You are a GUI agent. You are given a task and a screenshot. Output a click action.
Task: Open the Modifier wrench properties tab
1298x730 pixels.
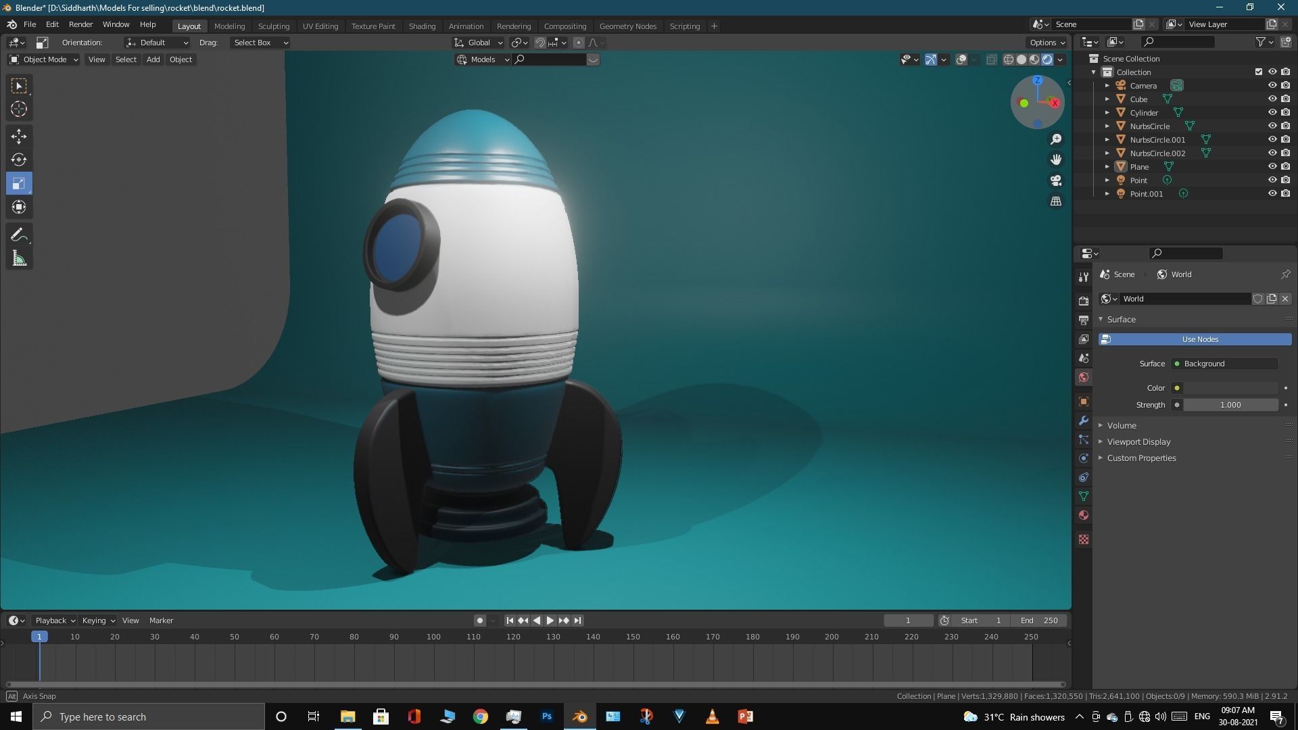(x=1084, y=420)
